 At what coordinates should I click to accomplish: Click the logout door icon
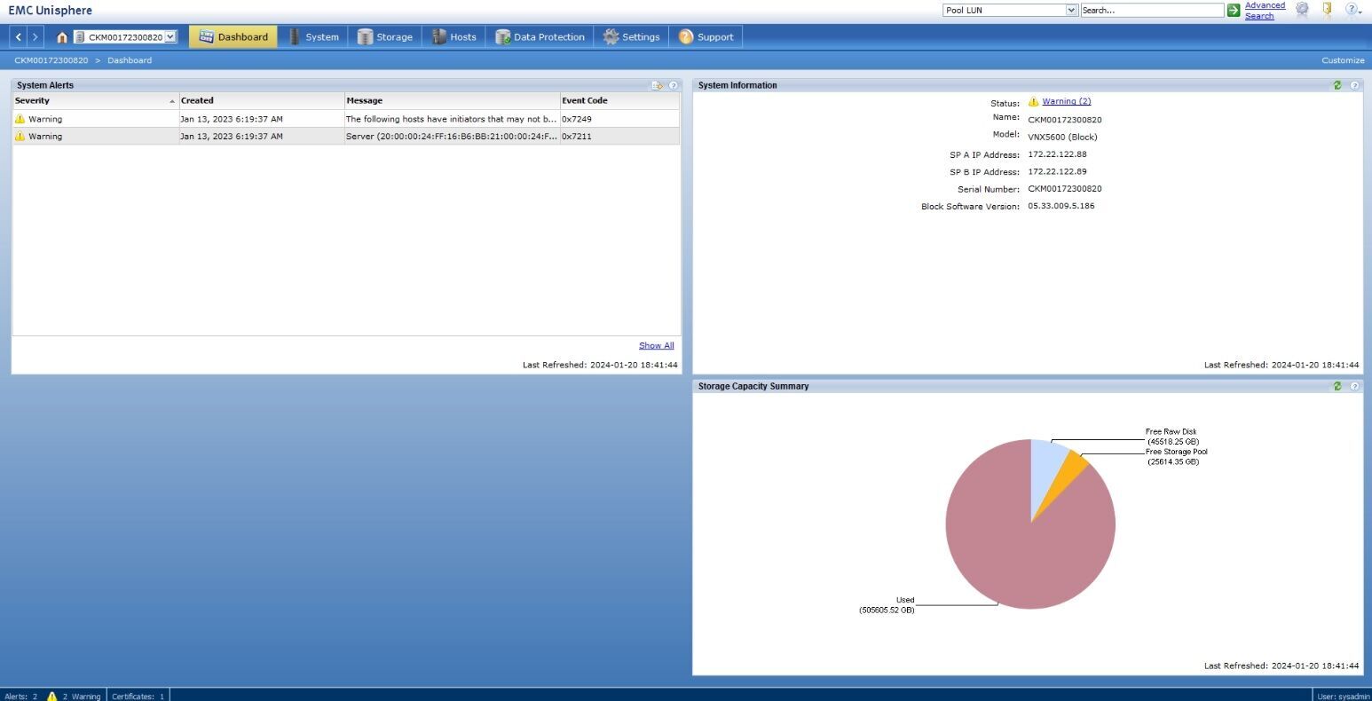click(1328, 10)
